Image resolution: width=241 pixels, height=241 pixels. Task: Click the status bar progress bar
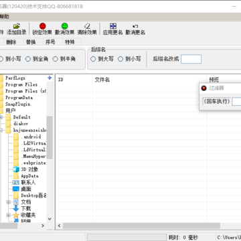pyautogui.click(x=127, y=238)
